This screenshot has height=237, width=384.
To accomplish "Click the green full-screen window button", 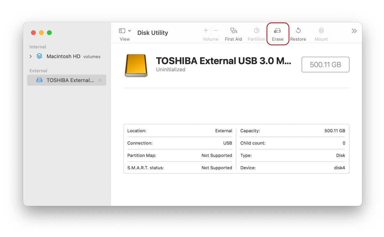I will [x=49, y=33].
